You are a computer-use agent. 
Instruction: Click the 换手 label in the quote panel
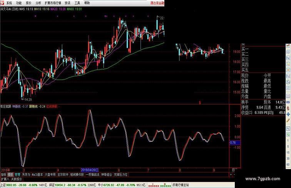coord(245,102)
